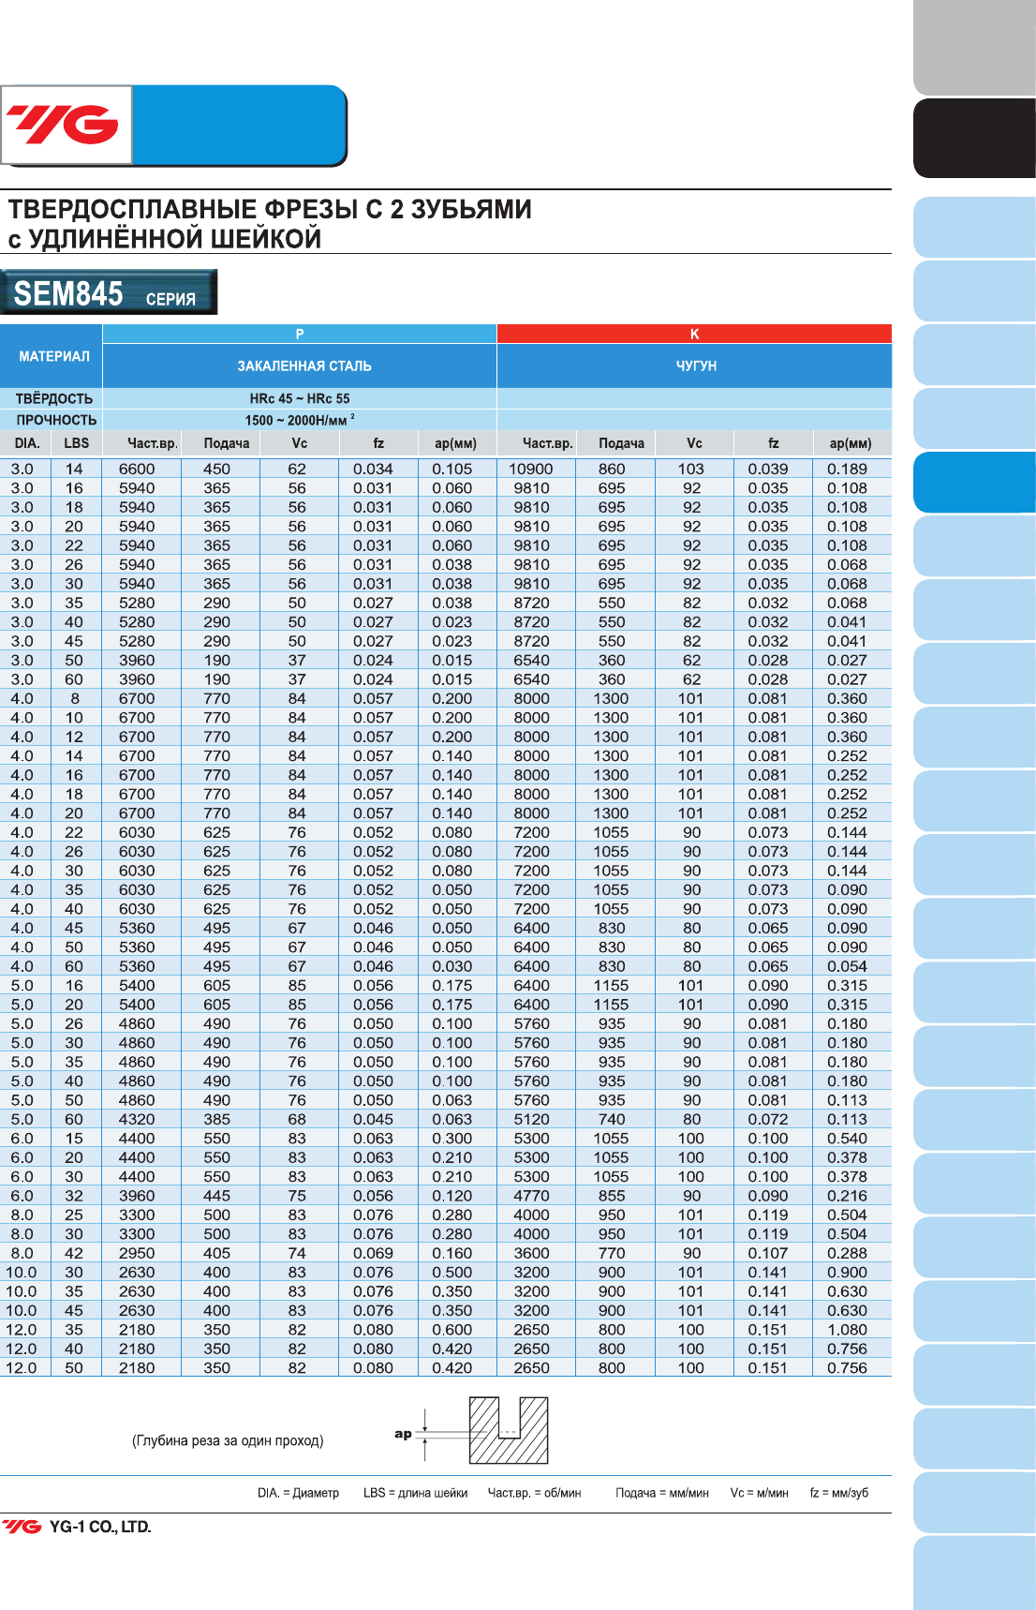Click the speed cell "4770"
Screen dimensions: 1036x1610
[531, 1196]
